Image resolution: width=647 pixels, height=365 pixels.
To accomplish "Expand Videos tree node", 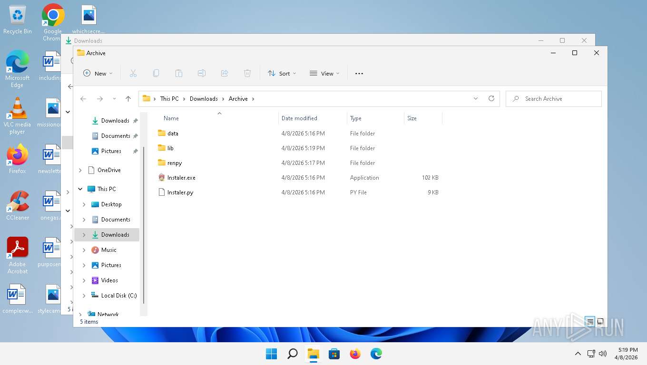I will pos(84,280).
